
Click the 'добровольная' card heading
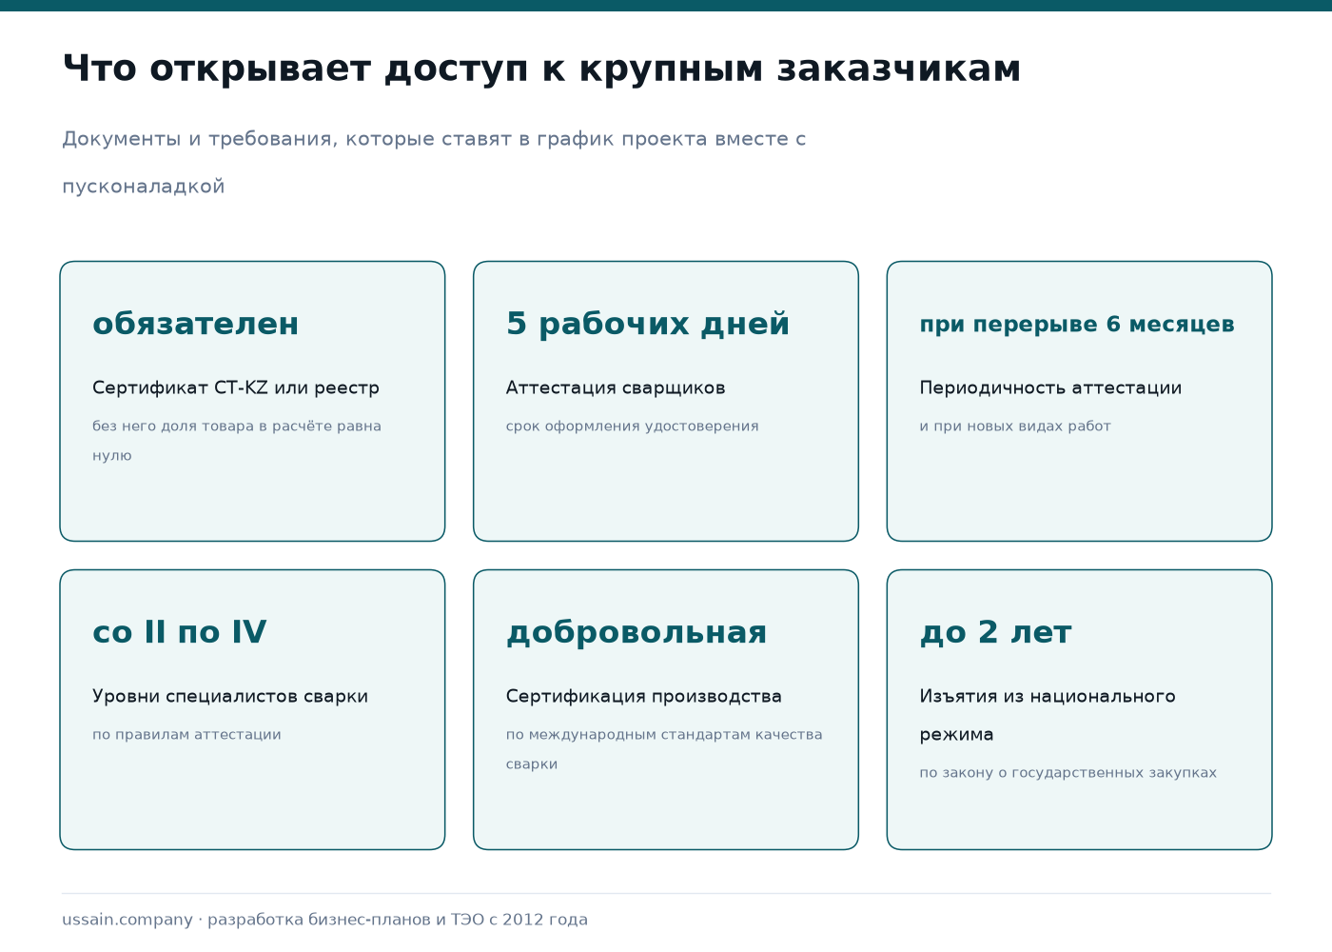coord(637,633)
